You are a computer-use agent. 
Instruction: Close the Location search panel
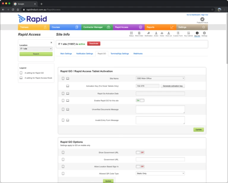[51, 43]
